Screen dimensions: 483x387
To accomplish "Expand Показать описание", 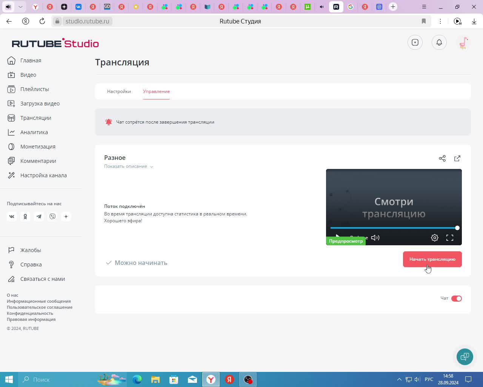I will pos(129,166).
